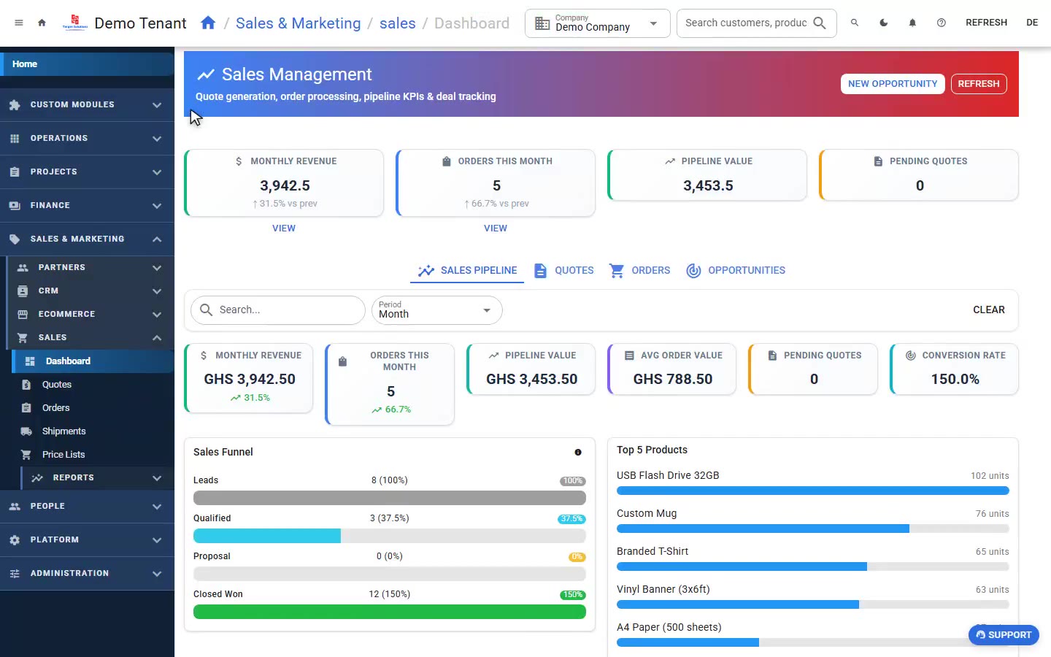Select Dashboard in the Sales submenu
The width and height of the screenshot is (1051, 657).
pyautogui.click(x=93, y=361)
